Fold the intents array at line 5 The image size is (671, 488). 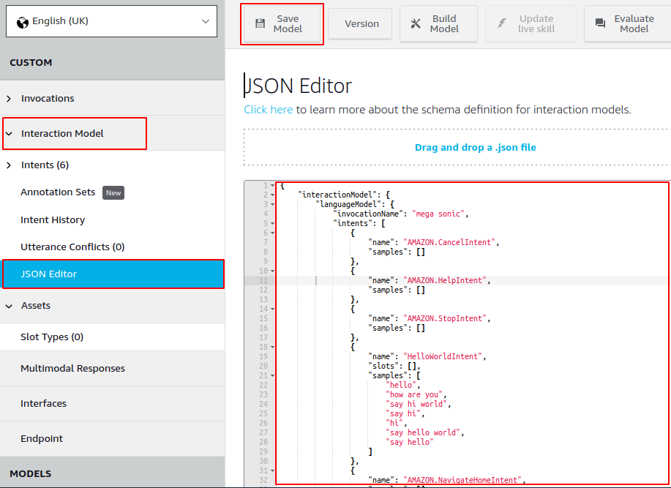pyautogui.click(x=273, y=223)
